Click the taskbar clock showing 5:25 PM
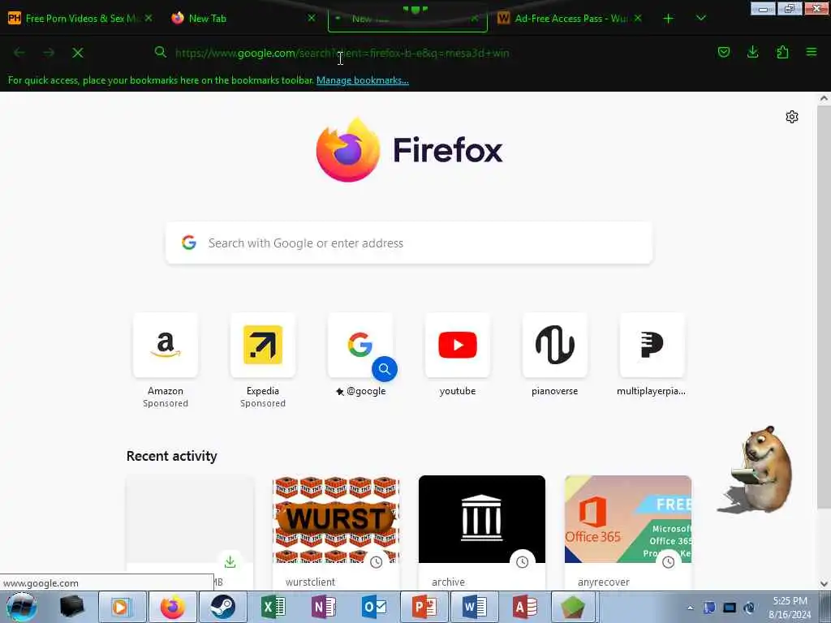Screen dimensions: 831x623 click(790, 608)
